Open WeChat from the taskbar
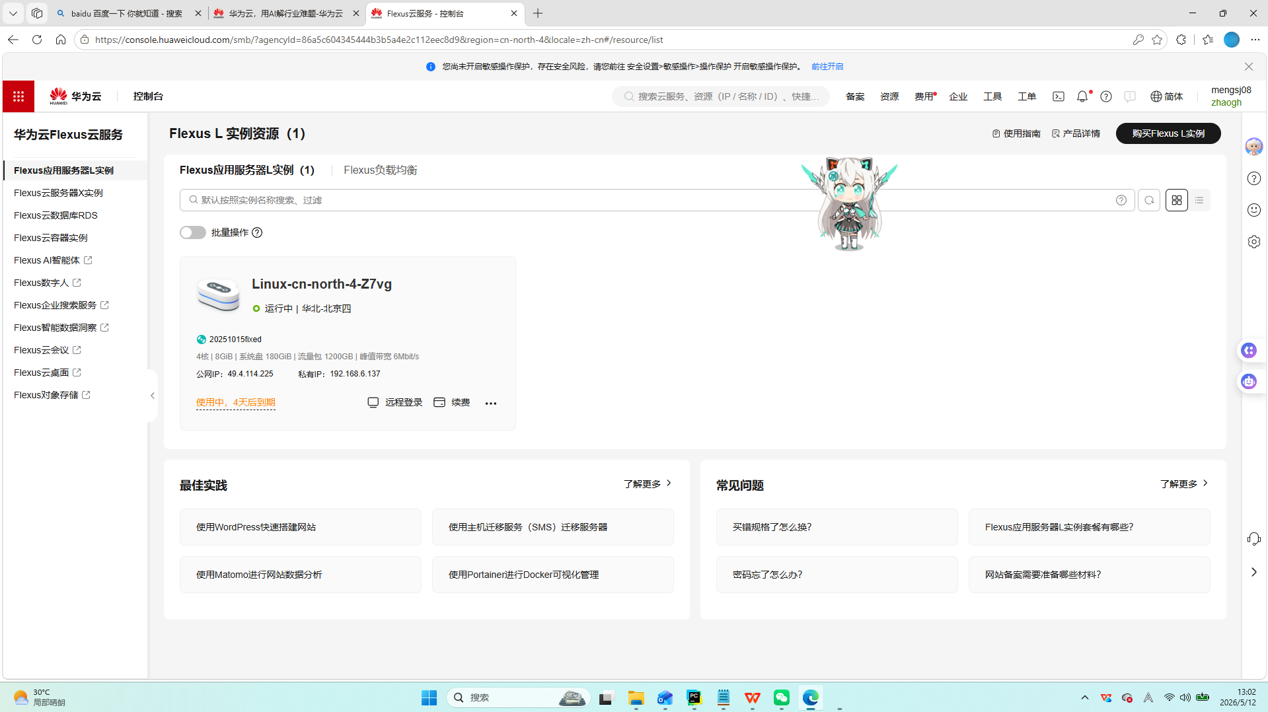 pyautogui.click(x=782, y=697)
